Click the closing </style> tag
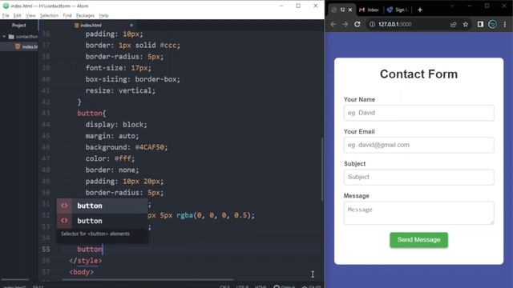 tap(86, 261)
